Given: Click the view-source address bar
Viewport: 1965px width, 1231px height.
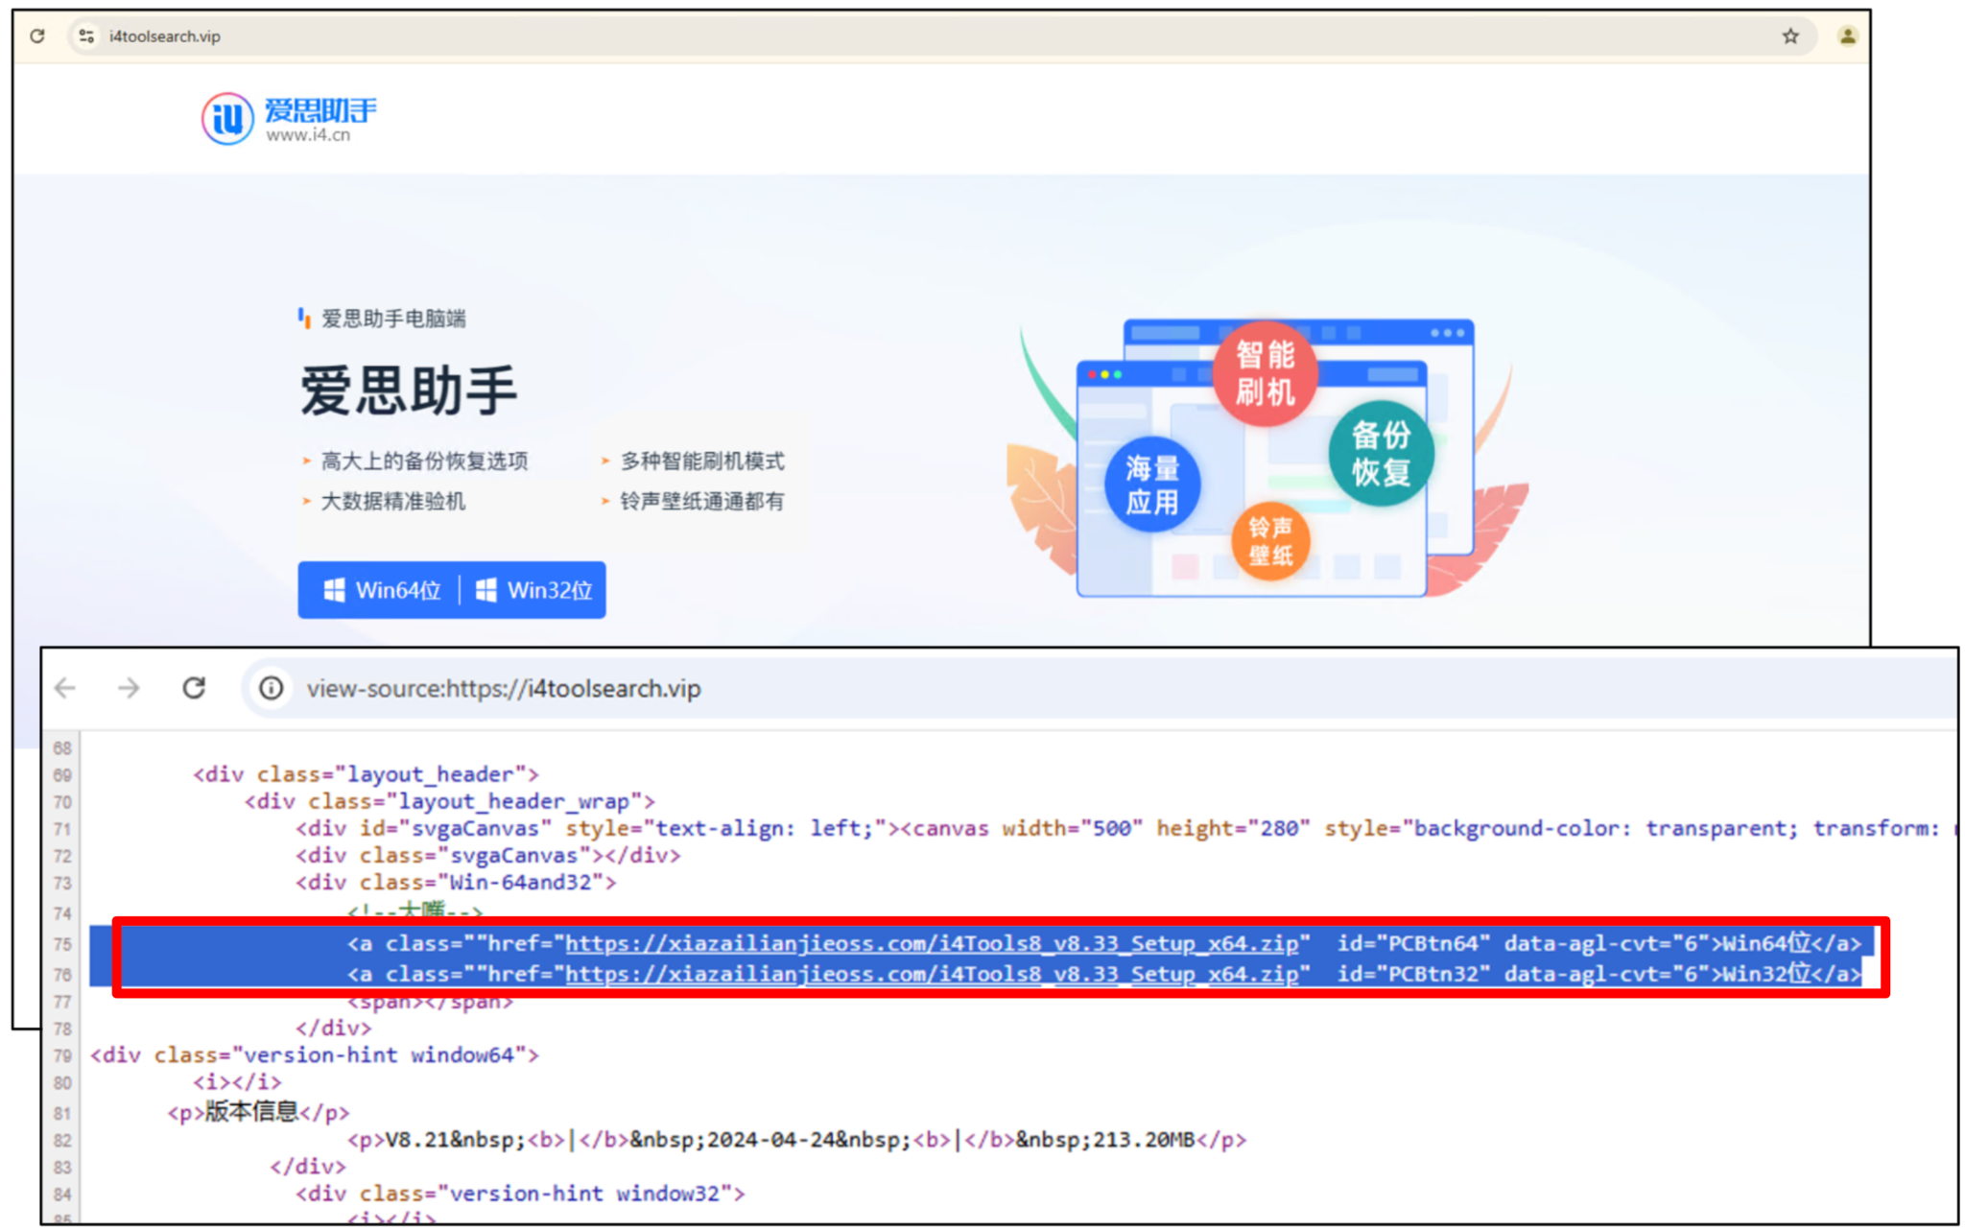Looking at the screenshot, I should [x=504, y=688].
